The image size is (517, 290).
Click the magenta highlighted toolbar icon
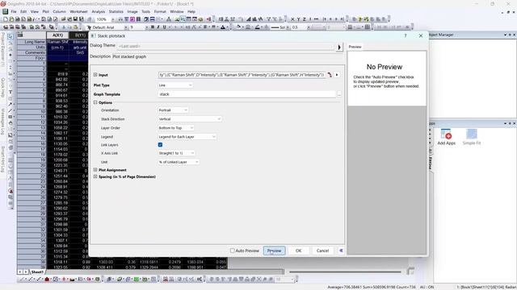(x=132, y=19)
